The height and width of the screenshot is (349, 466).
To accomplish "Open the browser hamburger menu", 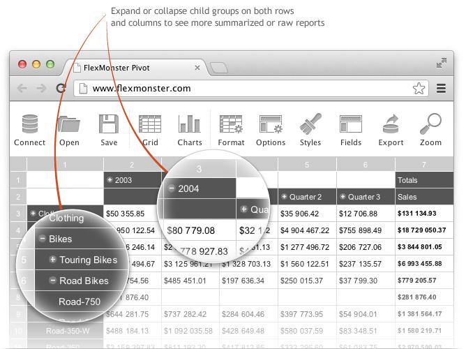I will pos(441,88).
